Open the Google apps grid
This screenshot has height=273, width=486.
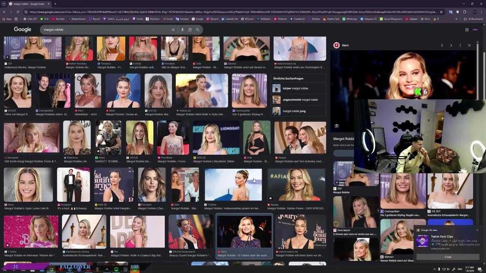[467, 30]
